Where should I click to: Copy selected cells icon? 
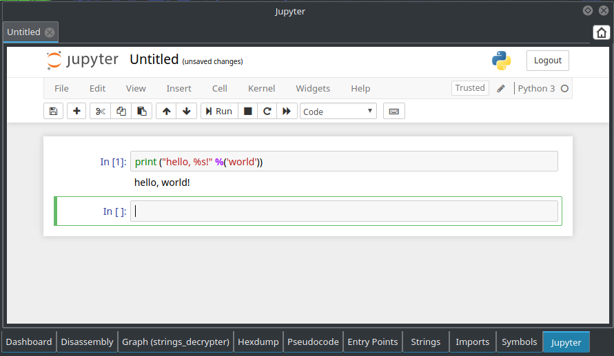tap(121, 111)
